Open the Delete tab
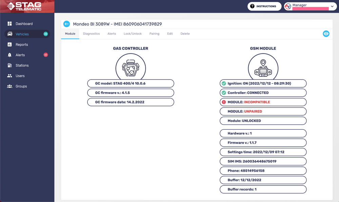The image size is (339, 202). click(185, 34)
